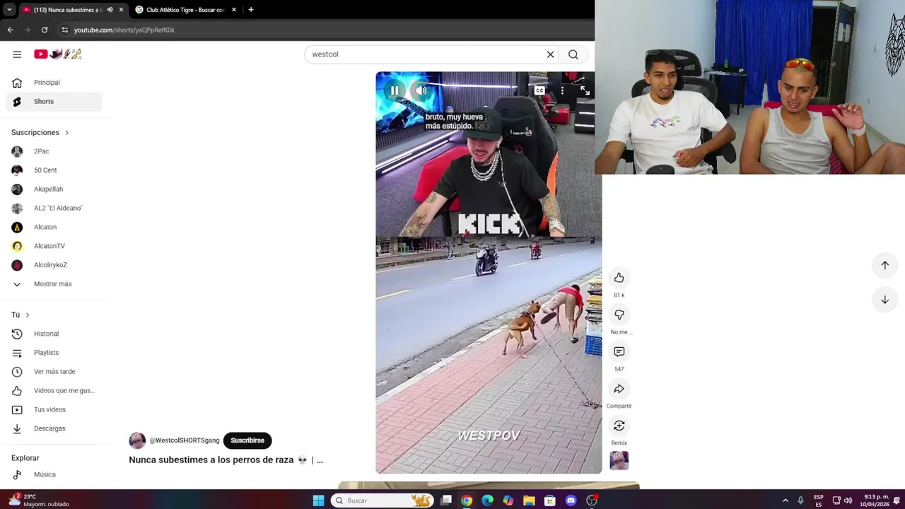This screenshot has width=905, height=509.
Task: Go to previous short with up arrow
Action: (884, 265)
